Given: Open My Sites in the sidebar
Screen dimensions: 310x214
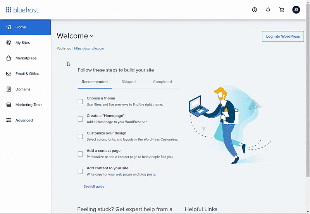Looking at the screenshot, I should pos(25,43).
